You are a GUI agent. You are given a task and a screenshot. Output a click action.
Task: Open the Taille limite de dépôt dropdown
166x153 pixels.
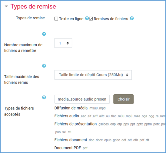click(93, 75)
